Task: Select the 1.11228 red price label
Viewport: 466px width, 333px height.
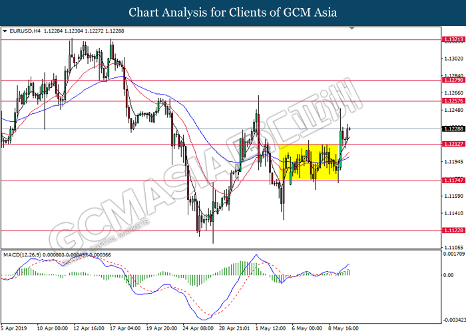Action: pyautogui.click(x=453, y=230)
